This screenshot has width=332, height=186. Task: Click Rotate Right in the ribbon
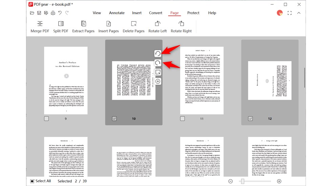coord(181,27)
